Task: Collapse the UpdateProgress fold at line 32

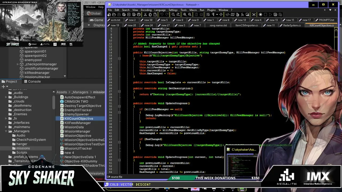Action: pos(119,106)
